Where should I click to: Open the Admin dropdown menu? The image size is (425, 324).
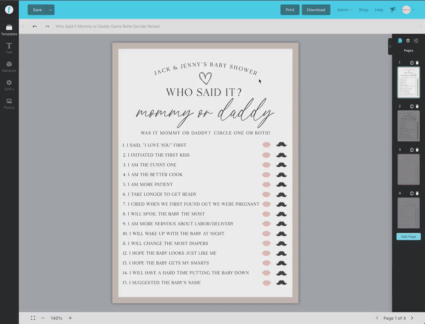pos(344,10)
